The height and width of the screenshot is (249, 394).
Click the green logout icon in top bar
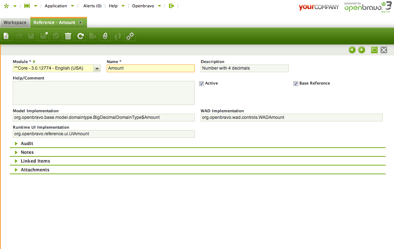pyautogui.click(x=172, y=6)
